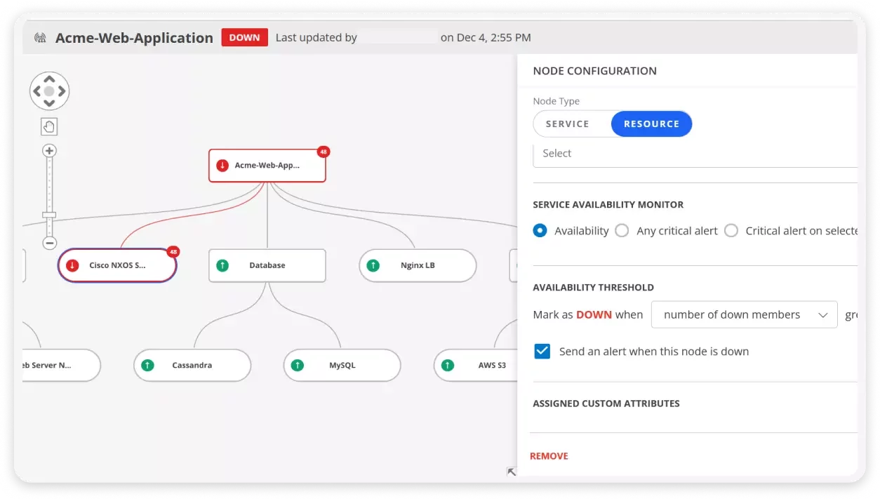Choose the Resource node type tab
This screenshot has width=880, height=499.
651,124
